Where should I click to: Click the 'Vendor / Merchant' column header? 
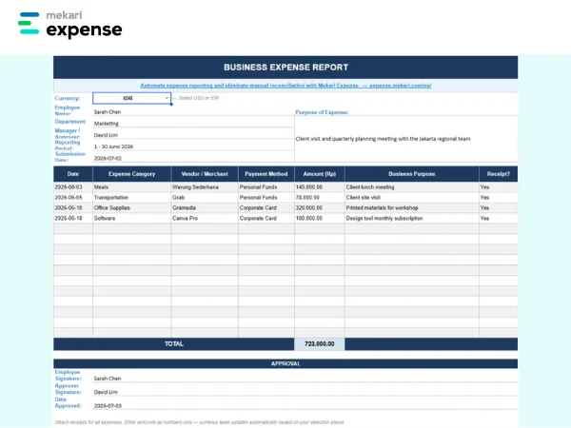tap(205, 174)
